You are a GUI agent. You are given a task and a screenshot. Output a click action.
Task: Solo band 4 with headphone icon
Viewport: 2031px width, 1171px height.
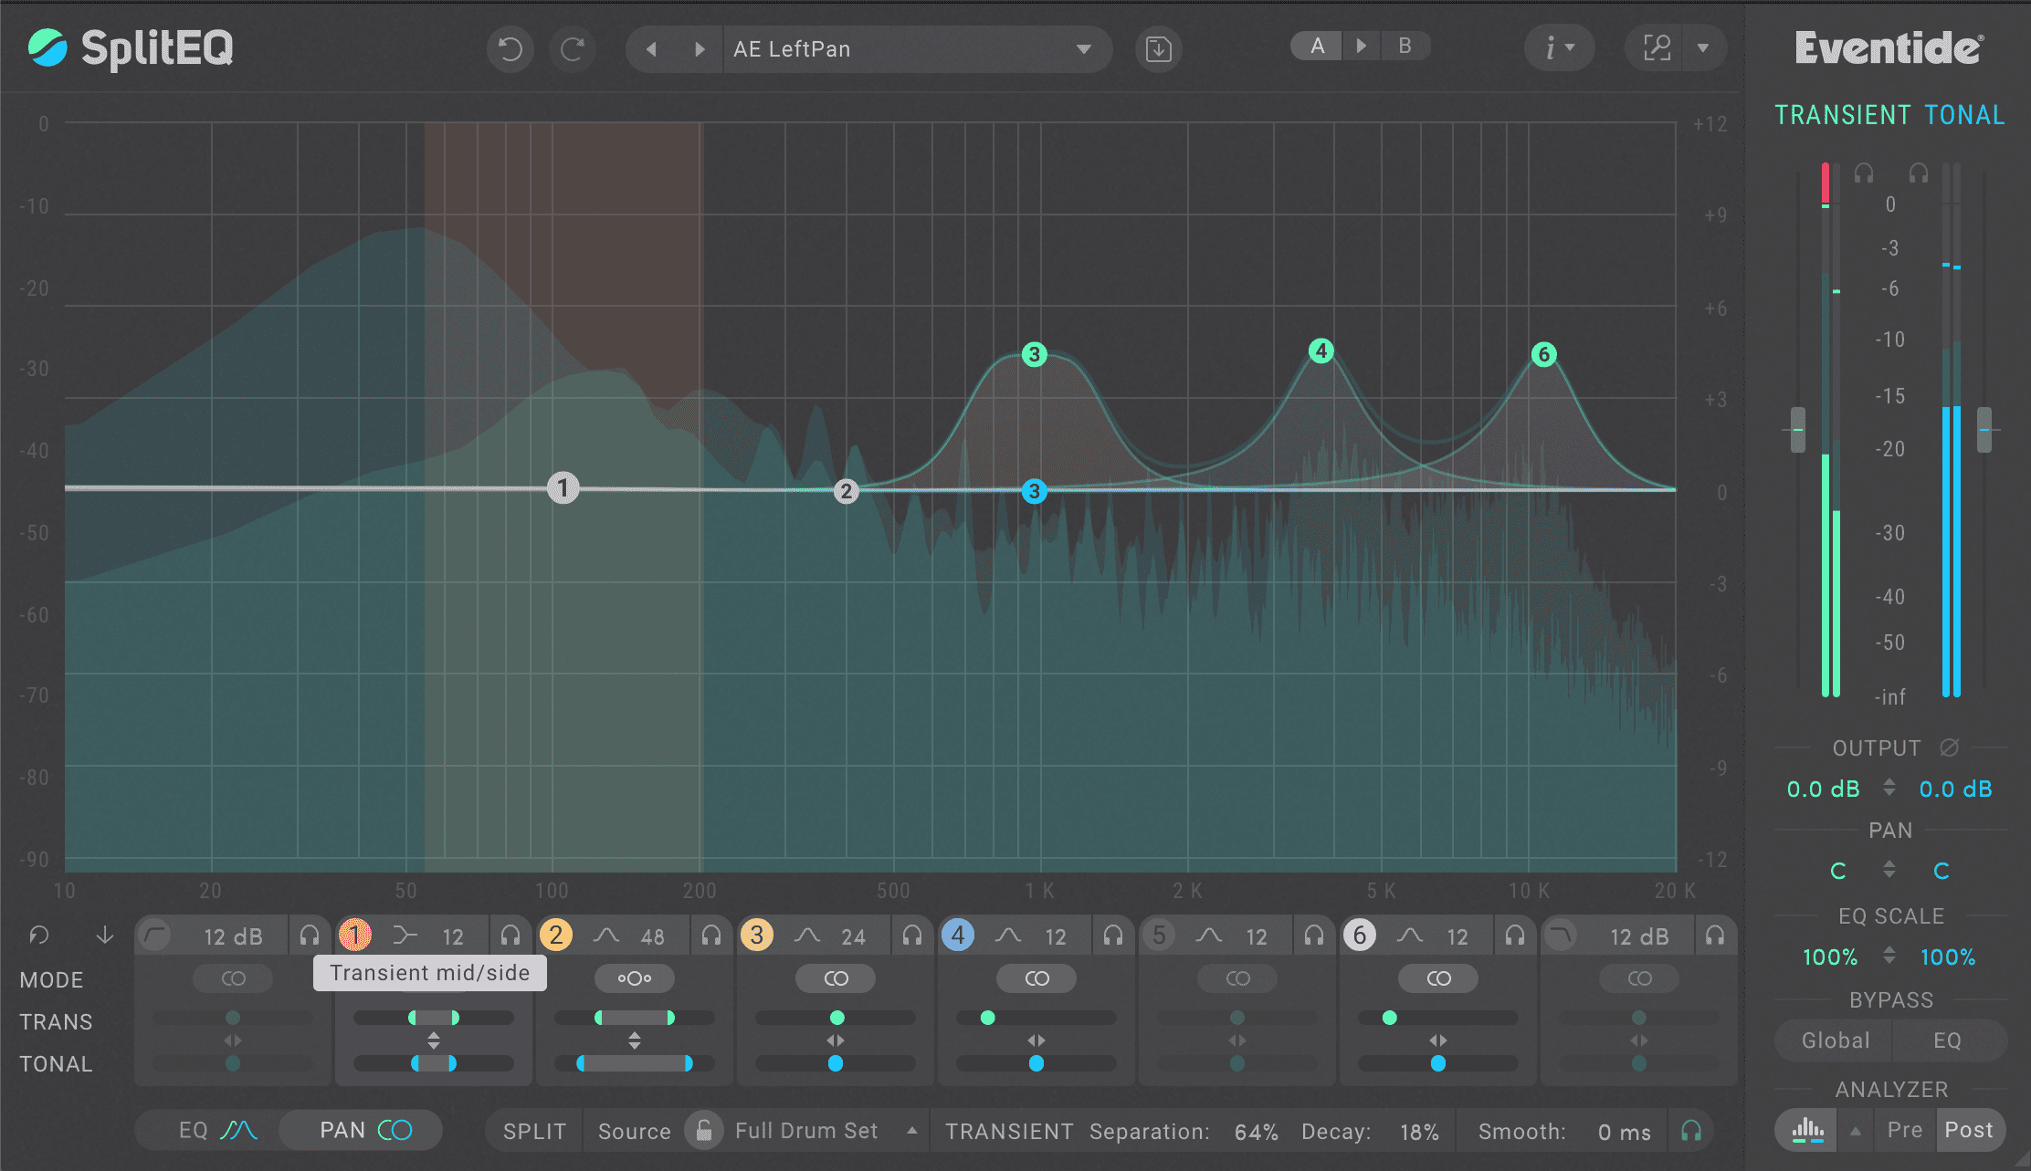[1113, 936]
